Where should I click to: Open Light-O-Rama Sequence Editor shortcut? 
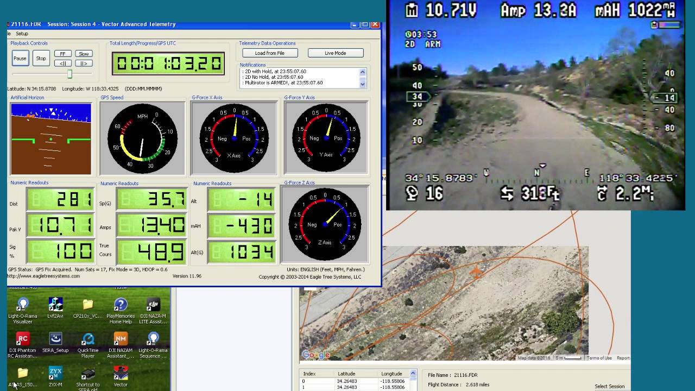pos(153,345)
